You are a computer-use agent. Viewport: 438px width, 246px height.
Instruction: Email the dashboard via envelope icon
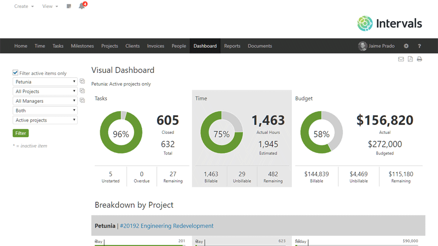click(x=401, y=59)
